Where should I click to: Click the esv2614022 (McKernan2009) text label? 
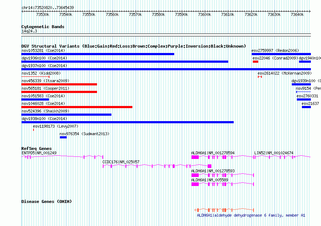pyautogui.click(x=285, y=73)
